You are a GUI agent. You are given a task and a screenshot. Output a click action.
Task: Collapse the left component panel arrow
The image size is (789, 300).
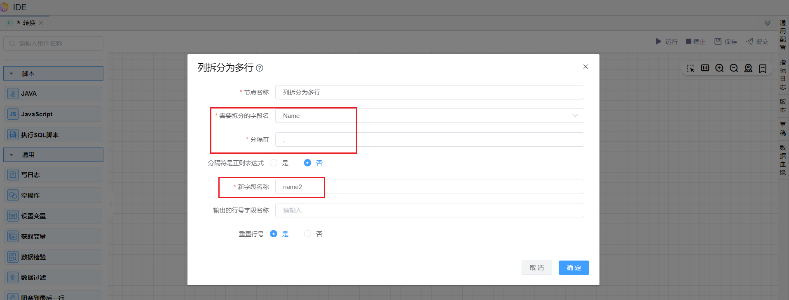(x=110, y=203)
